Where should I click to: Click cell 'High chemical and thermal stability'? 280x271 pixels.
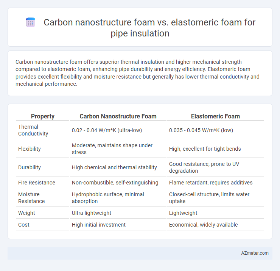pos(118,167)
